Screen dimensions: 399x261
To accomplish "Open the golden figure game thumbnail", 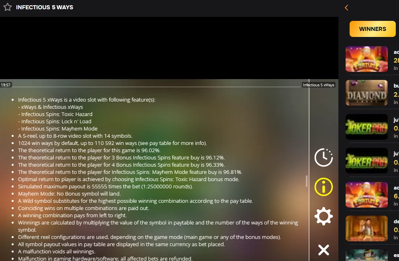I will pos(366,228).
